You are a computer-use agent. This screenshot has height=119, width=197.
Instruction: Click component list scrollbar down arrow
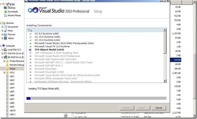point(165,81)
